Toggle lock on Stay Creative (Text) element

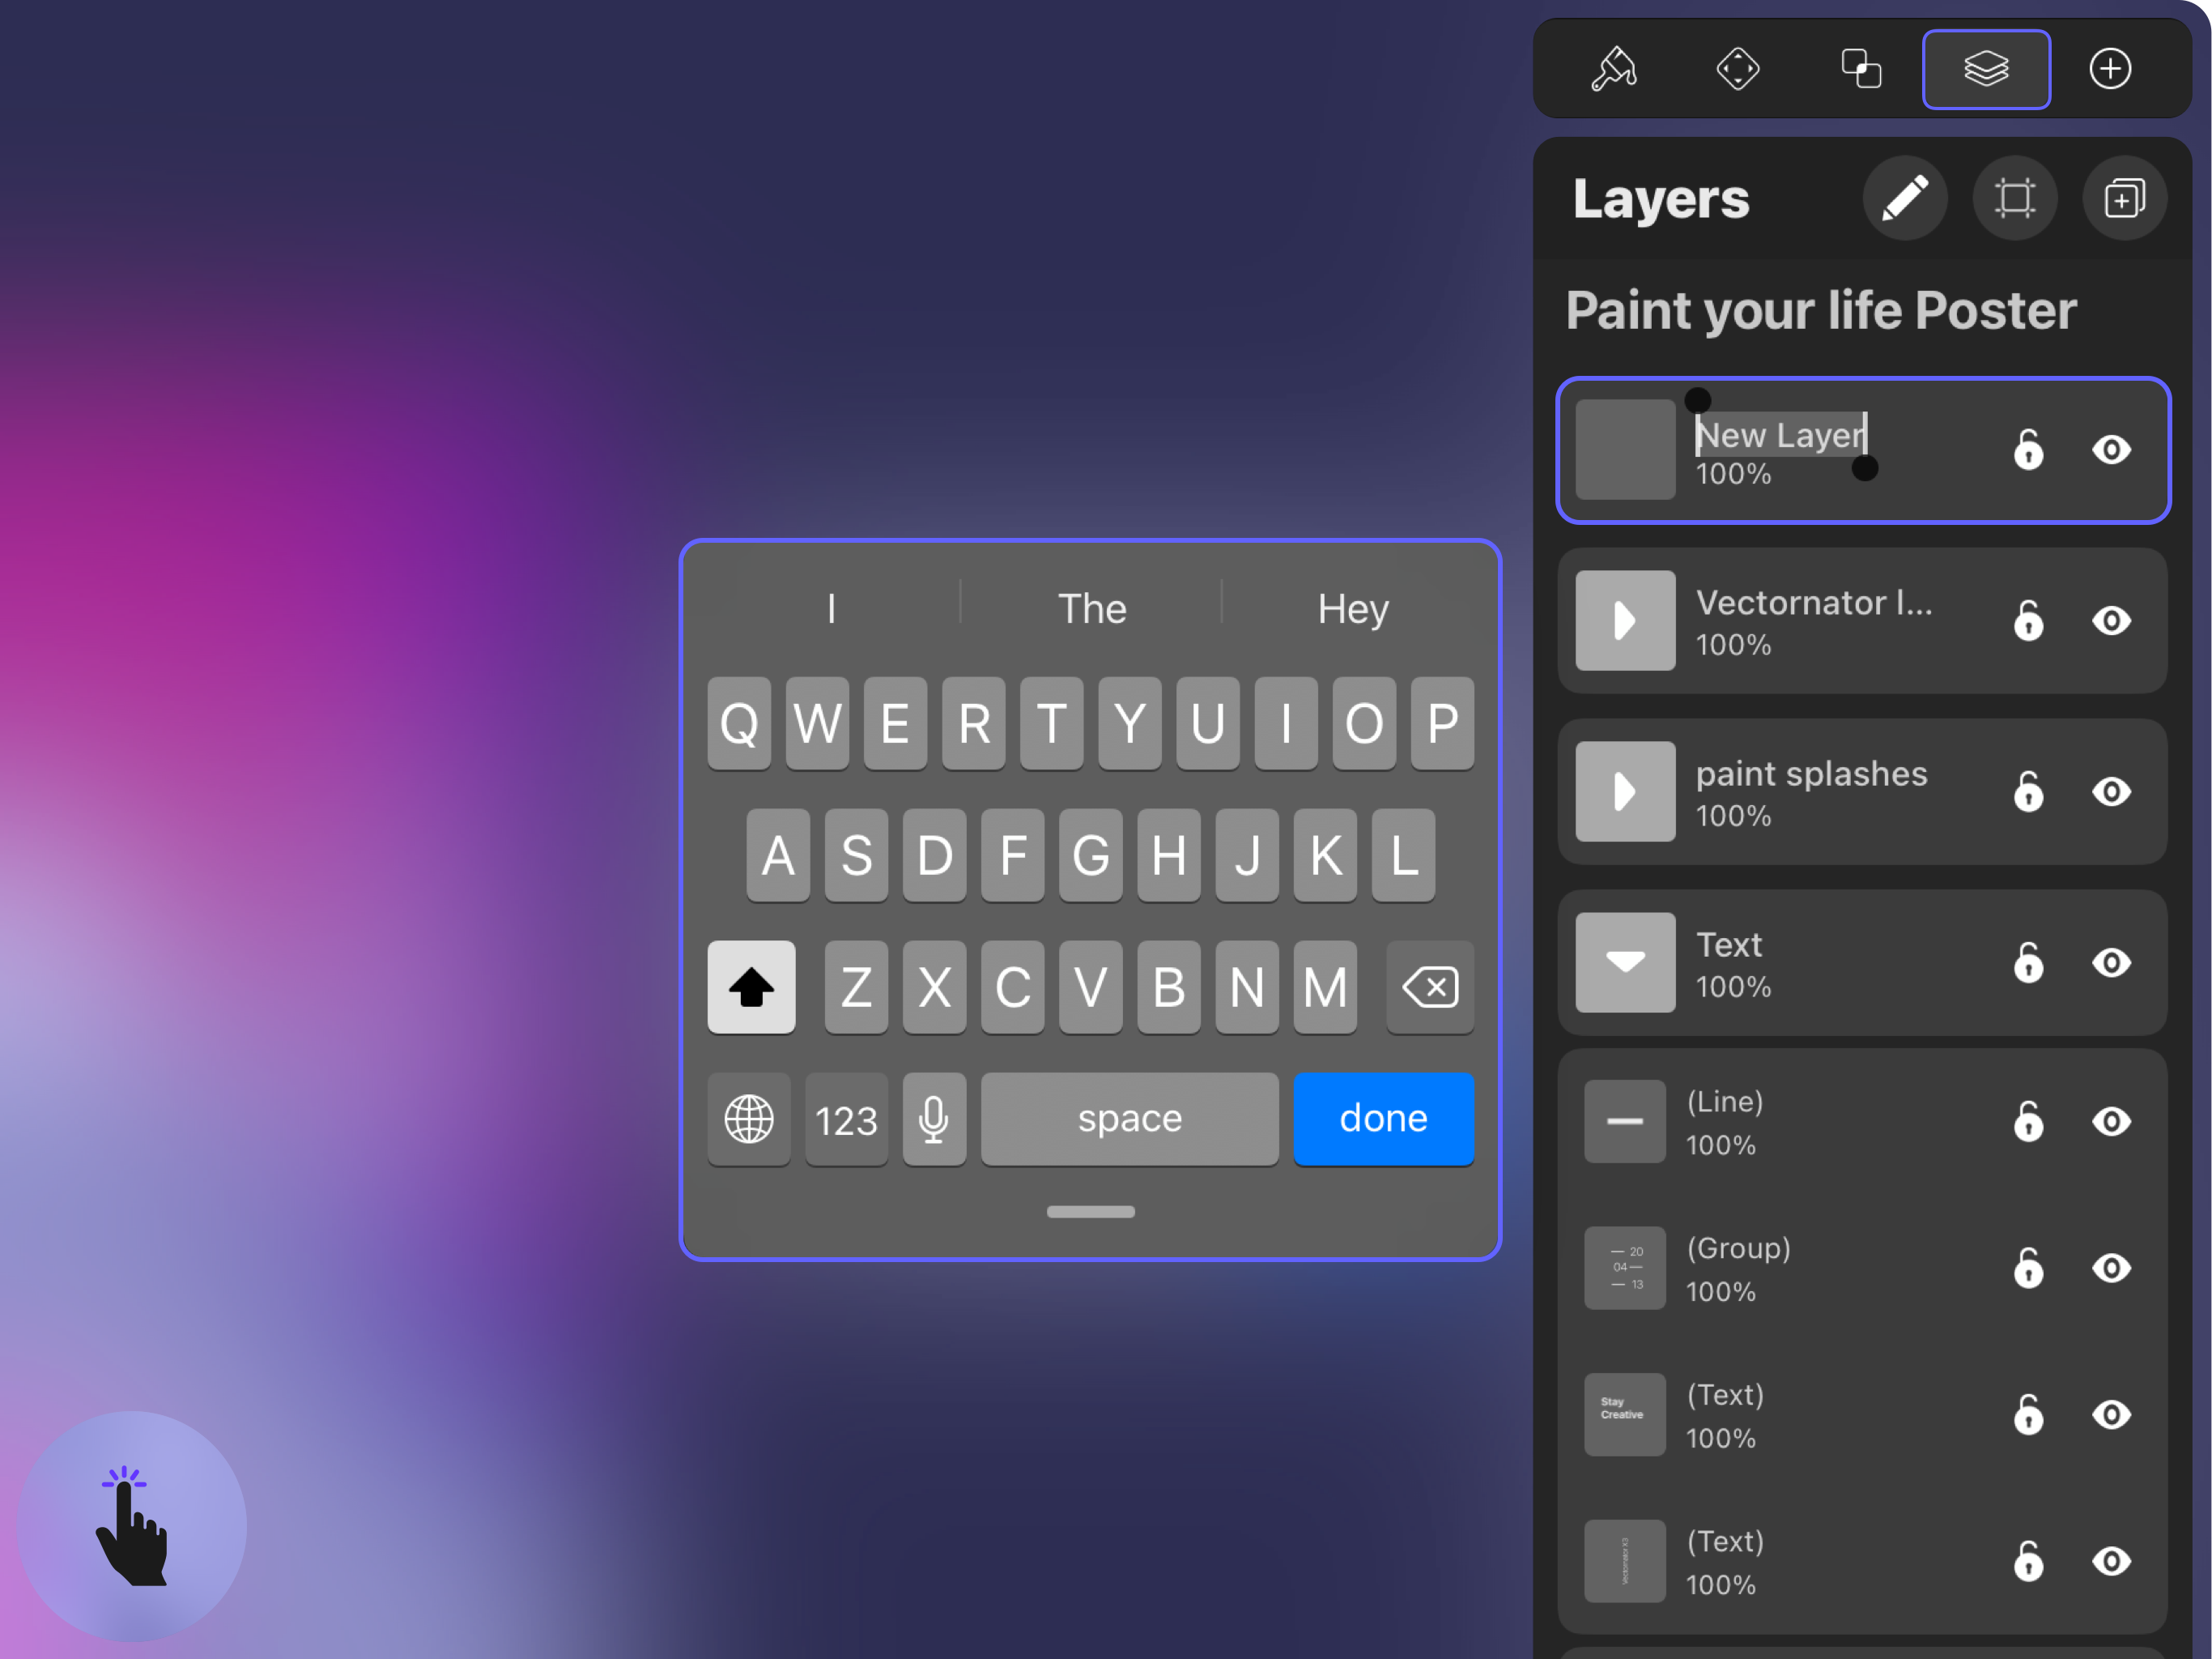tap(2028, 1415)
